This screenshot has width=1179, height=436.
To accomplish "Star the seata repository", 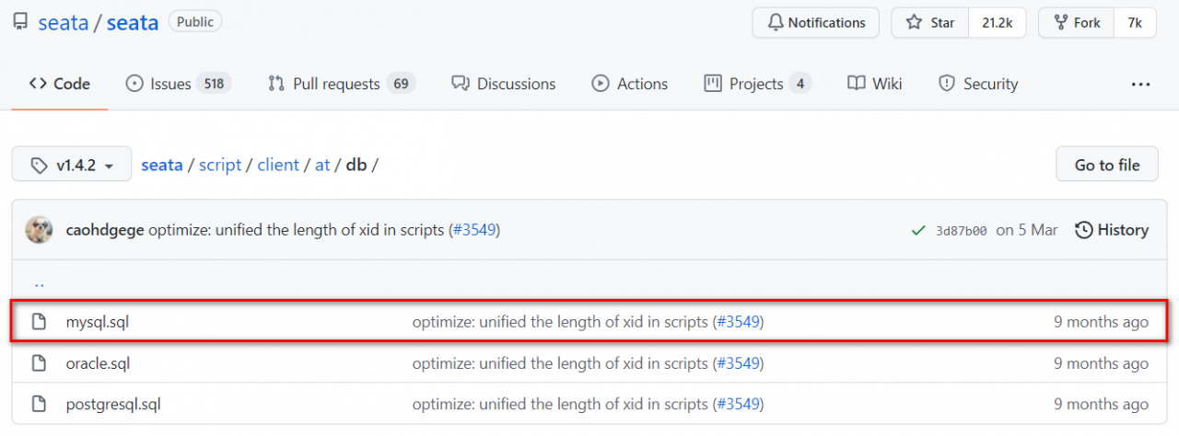I will pos(930,23).
